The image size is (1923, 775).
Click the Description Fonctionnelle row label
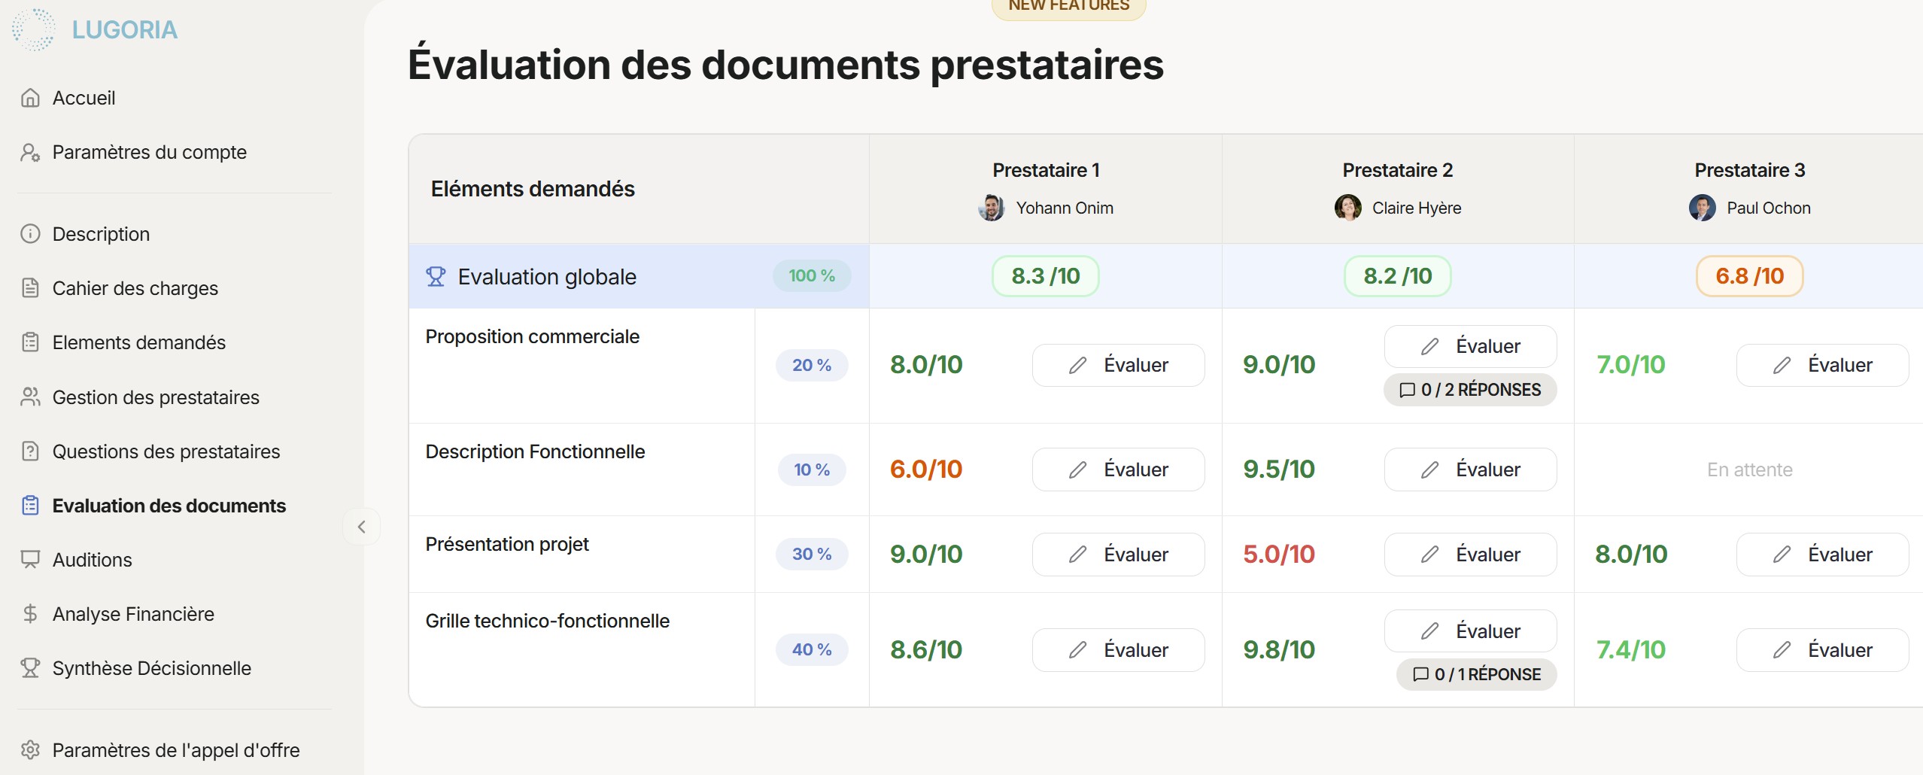[x=536, y=452]
